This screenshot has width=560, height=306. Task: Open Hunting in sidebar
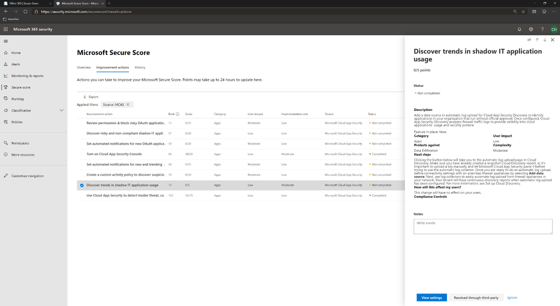tap(17, 99)
